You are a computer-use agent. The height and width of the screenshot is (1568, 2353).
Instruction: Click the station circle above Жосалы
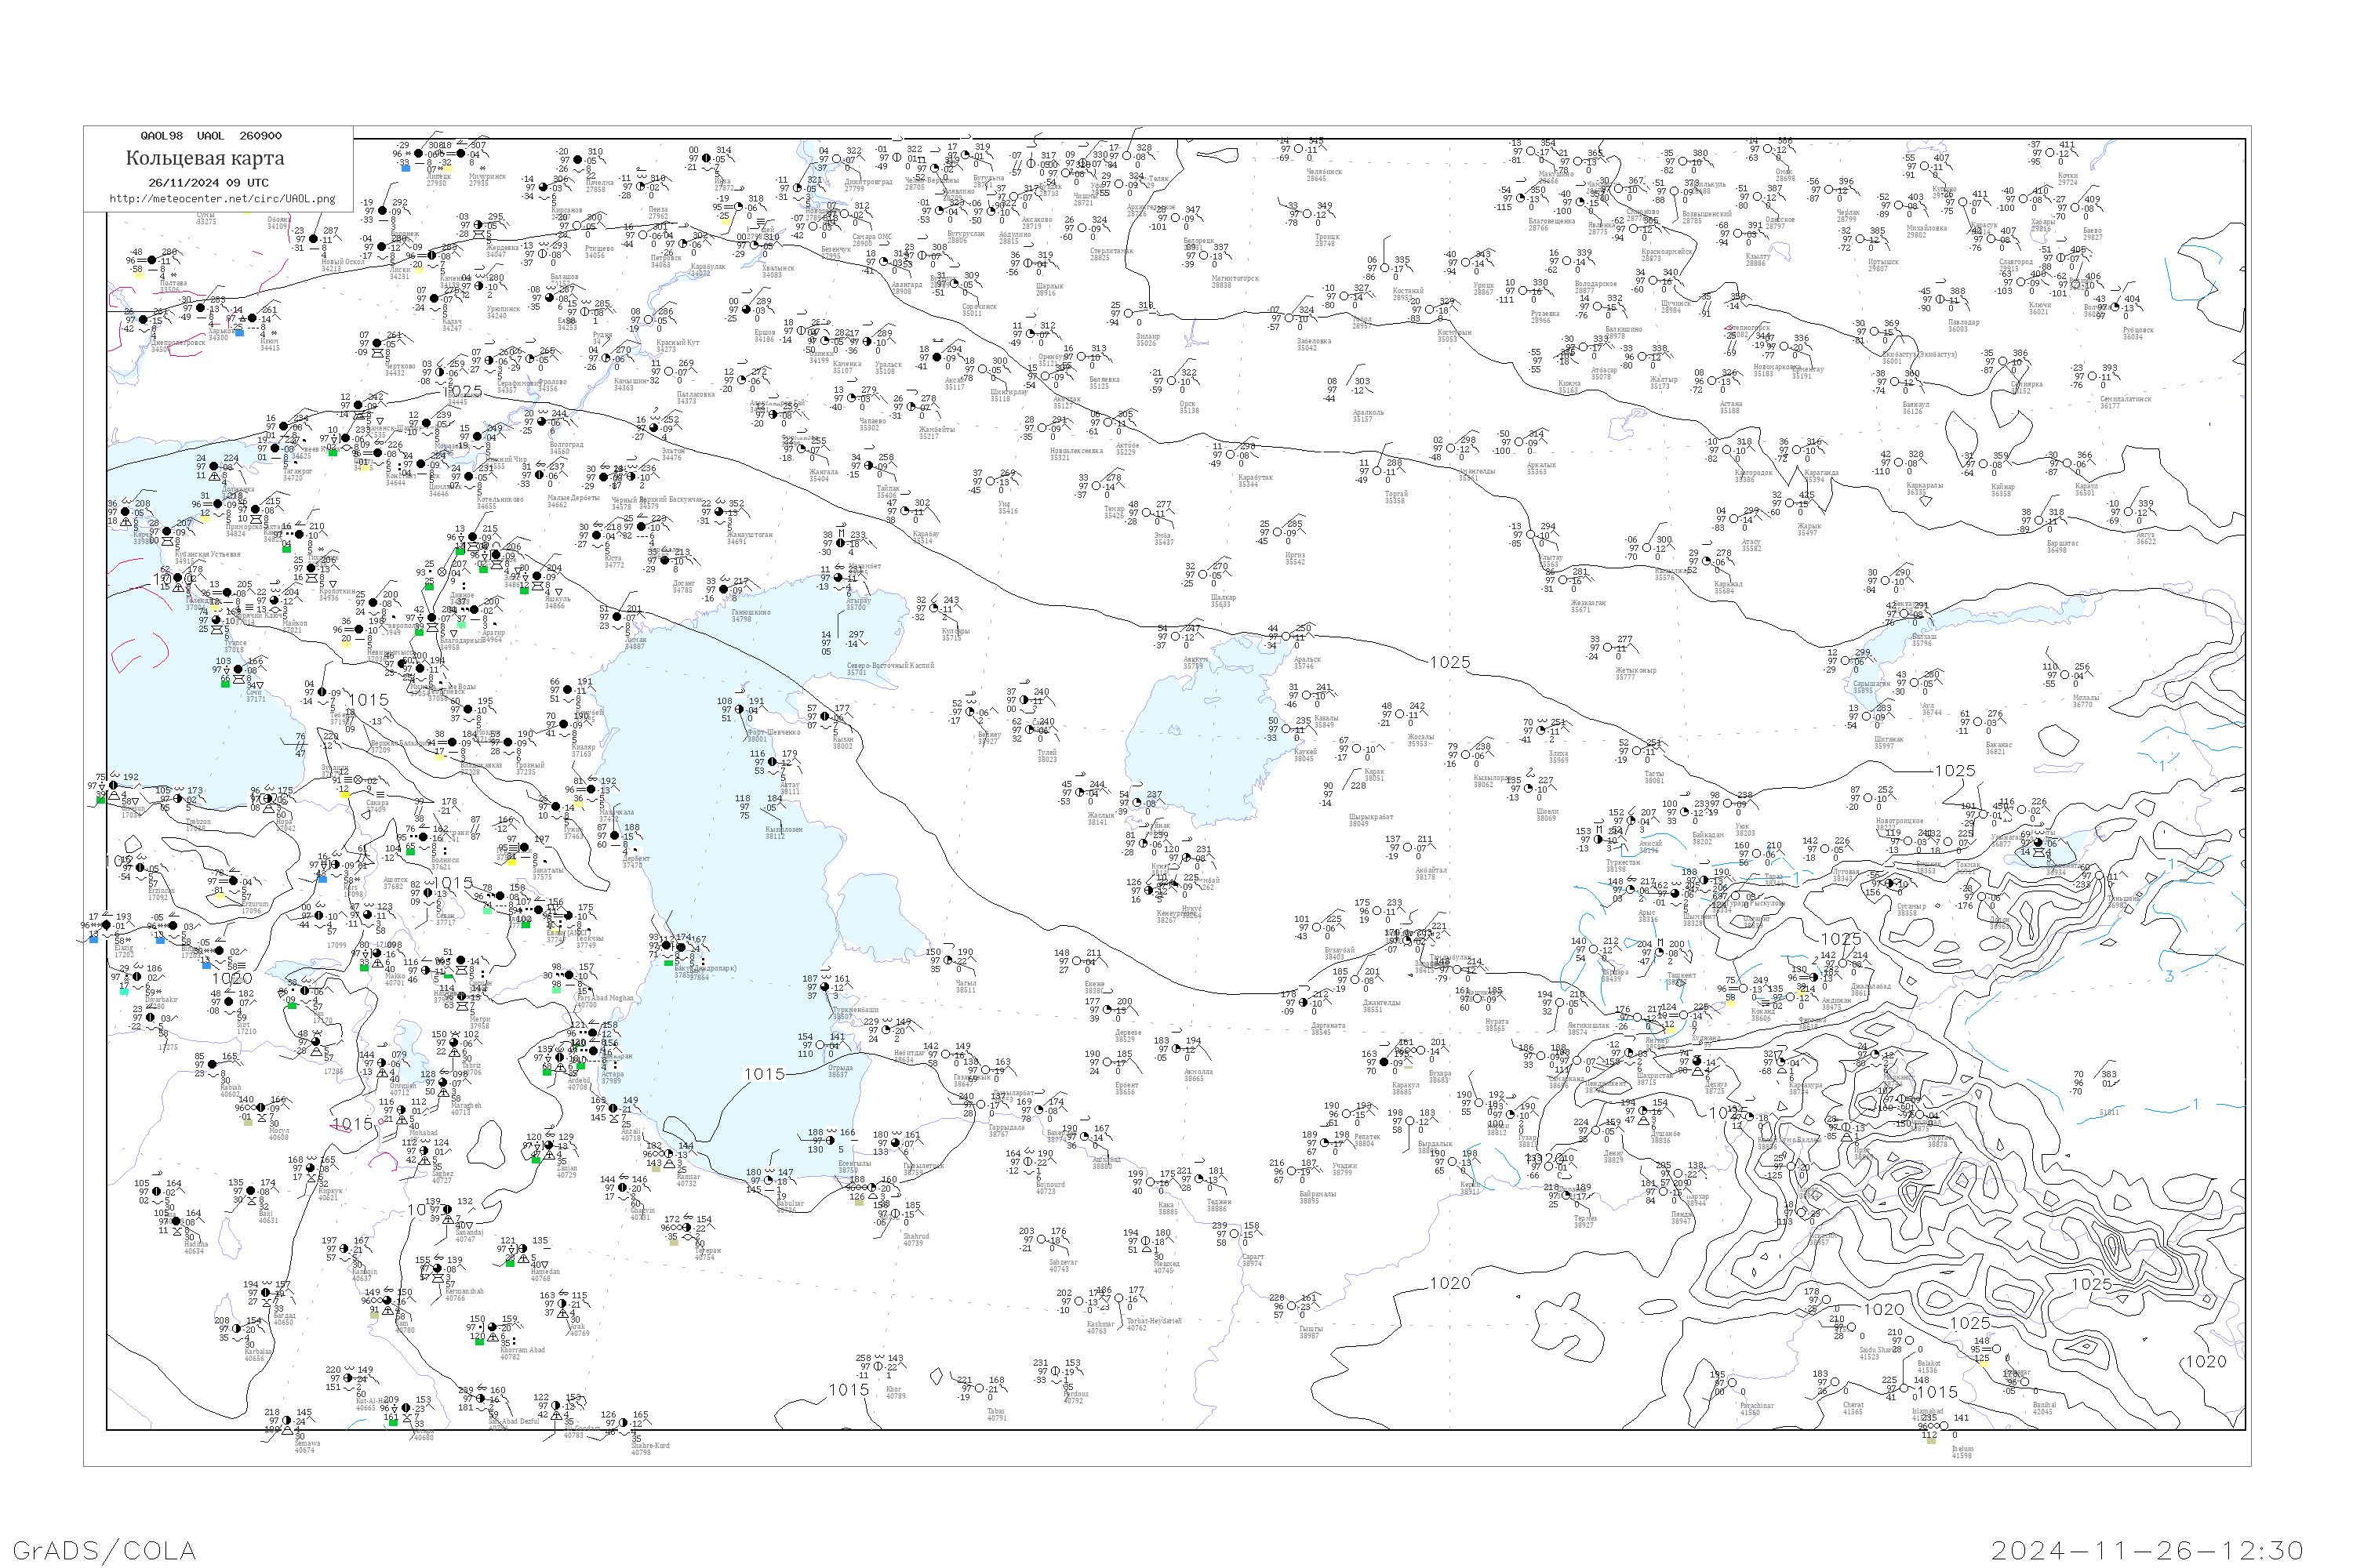[x=1401, y=716]
